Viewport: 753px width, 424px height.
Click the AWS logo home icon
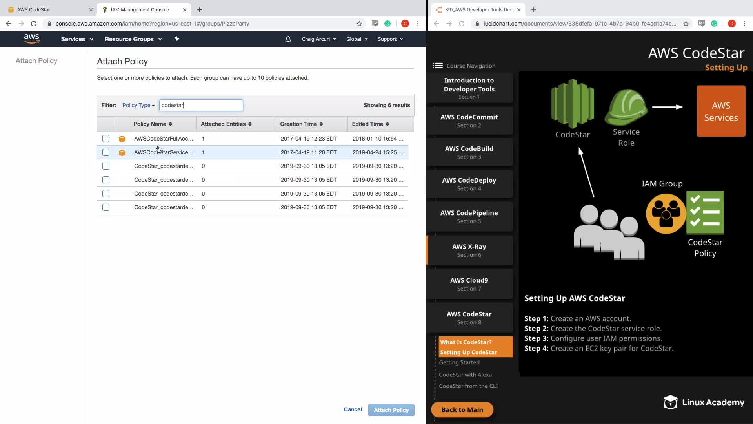[x=31, y=38]
